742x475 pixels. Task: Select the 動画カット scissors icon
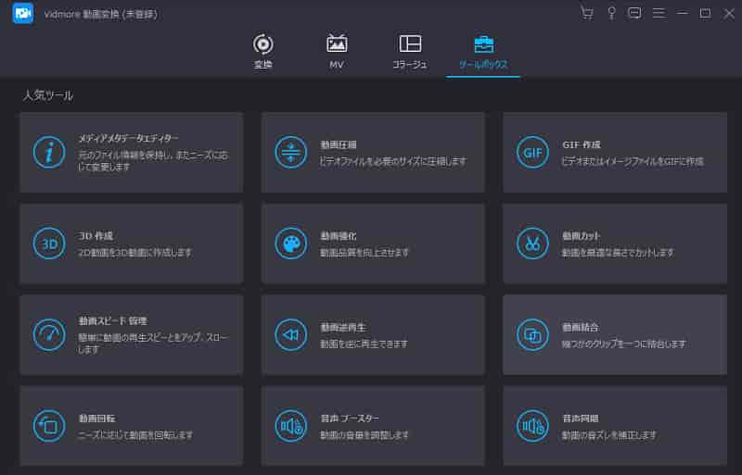pyautogui.click(x=532, y=244)
